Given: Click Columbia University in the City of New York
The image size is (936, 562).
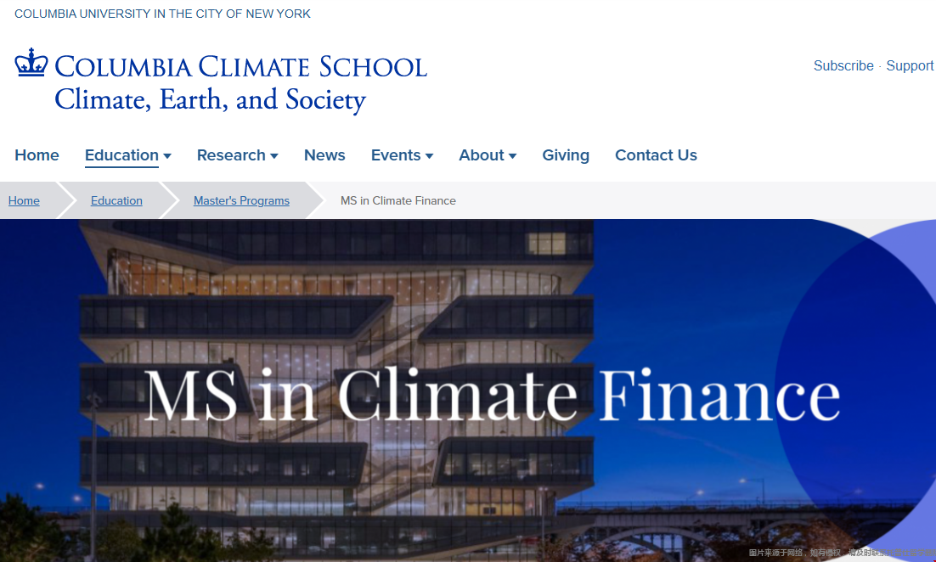Looking at the screenshot, I should [x=162, y=14].
